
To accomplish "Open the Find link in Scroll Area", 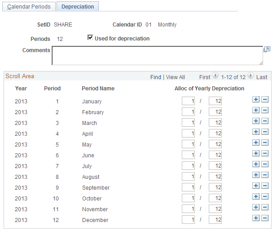I will pos(156,77).
